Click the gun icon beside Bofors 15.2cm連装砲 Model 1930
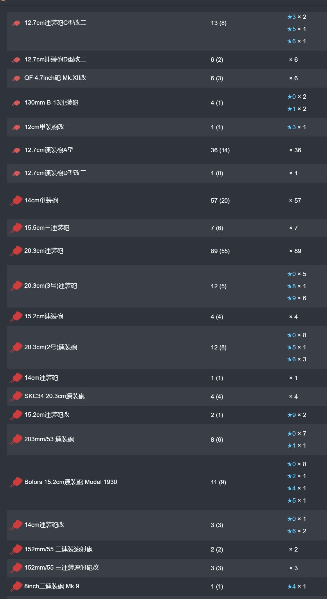Image resolution: width=327 pixels, height=599 pixels. 16,482
